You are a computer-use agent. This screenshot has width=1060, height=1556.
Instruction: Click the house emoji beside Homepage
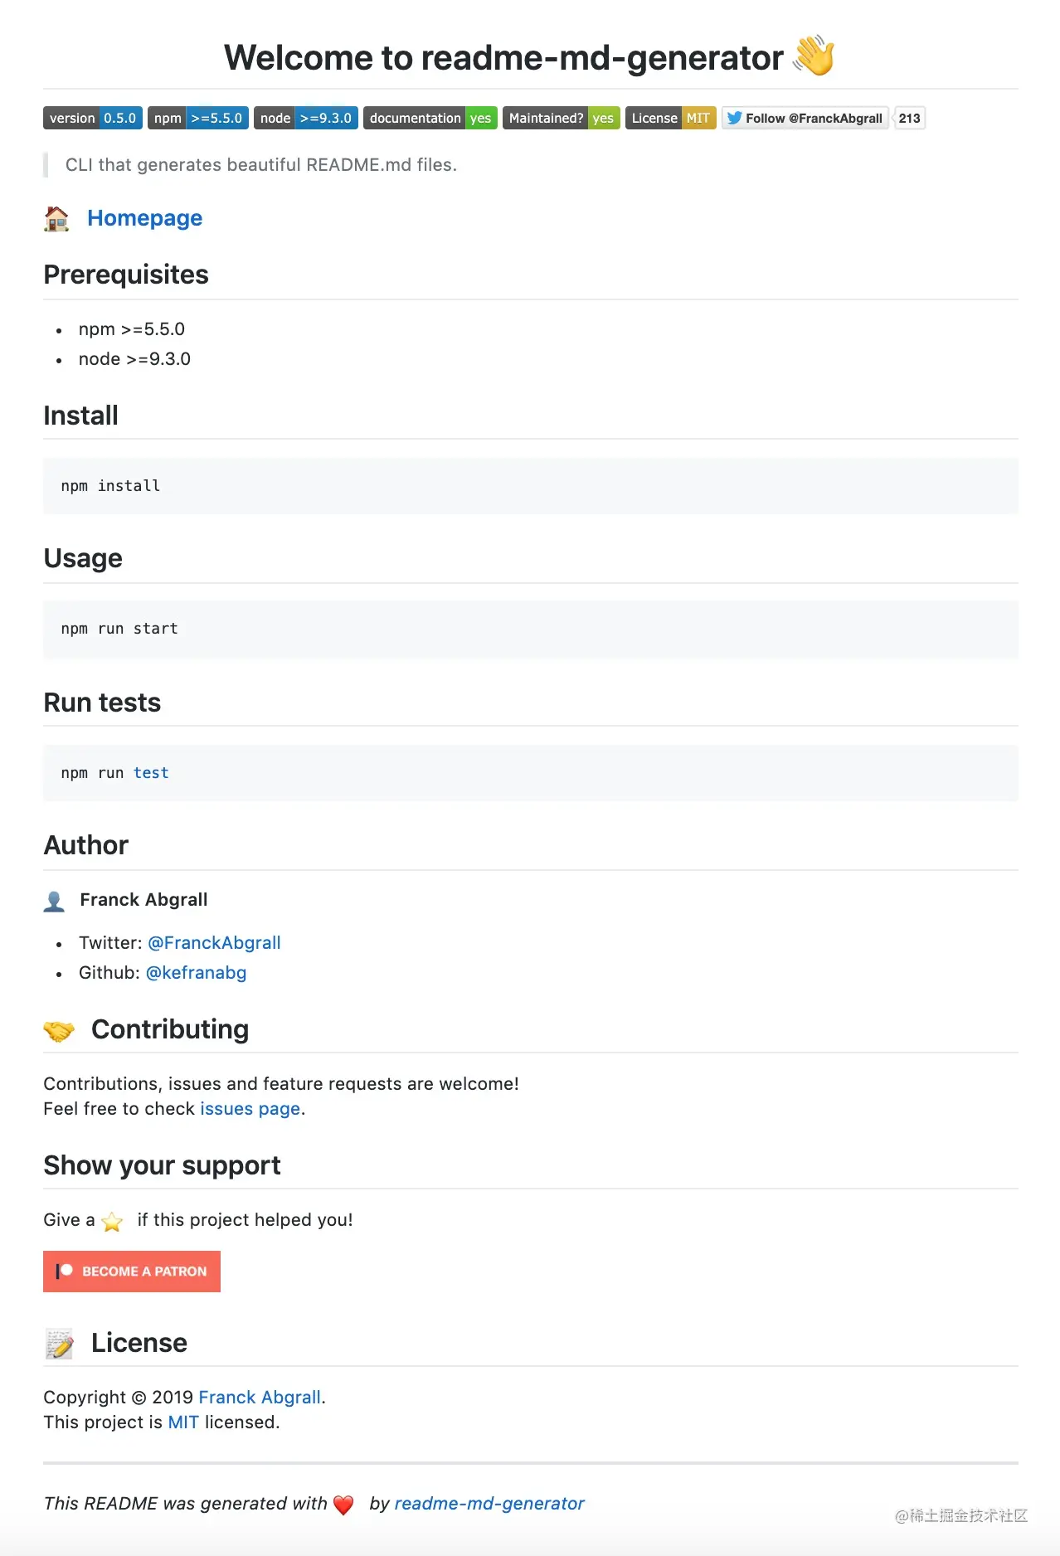click(56, 218)
